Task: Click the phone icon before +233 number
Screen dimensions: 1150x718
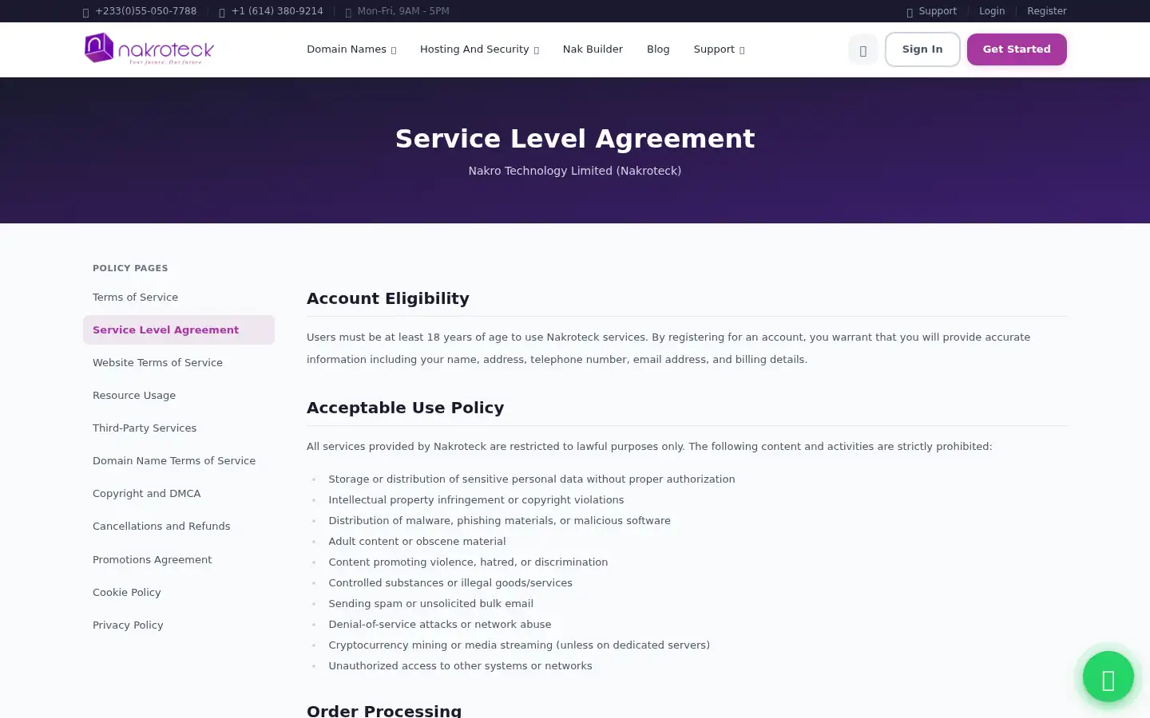Action: click(x=86, y=12)
